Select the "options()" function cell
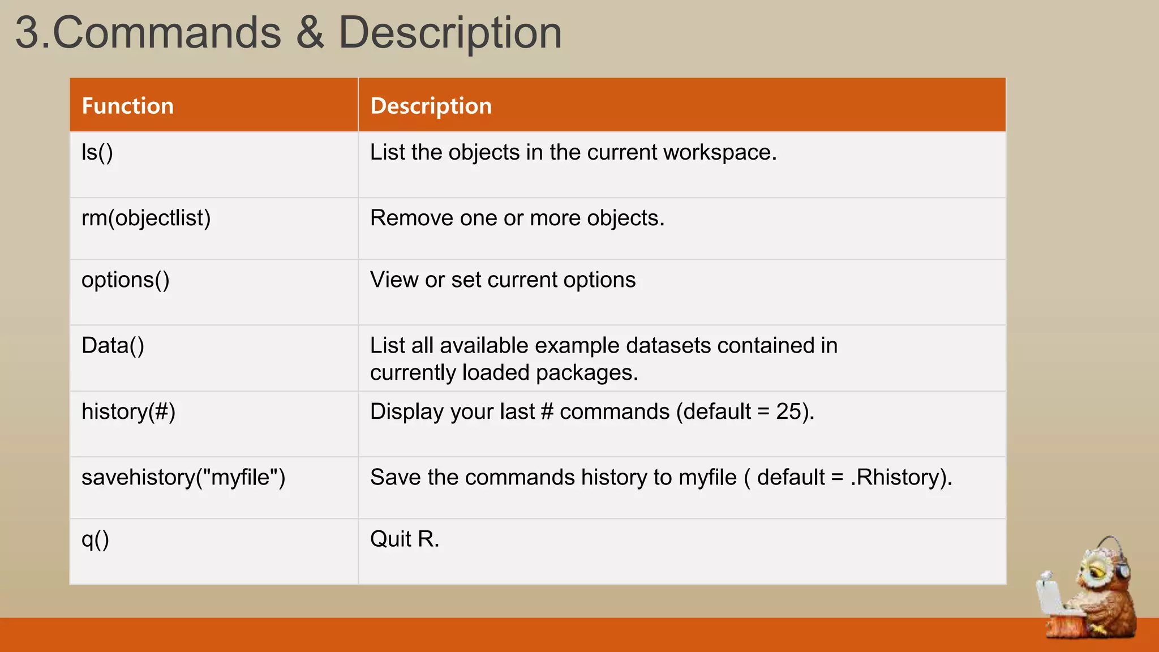The image size is (1159, 652). 214,293
